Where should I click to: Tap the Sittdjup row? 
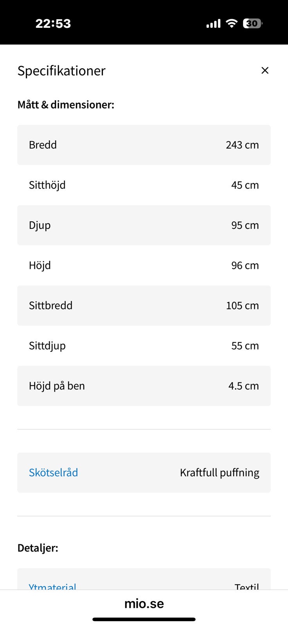[144, 346]
